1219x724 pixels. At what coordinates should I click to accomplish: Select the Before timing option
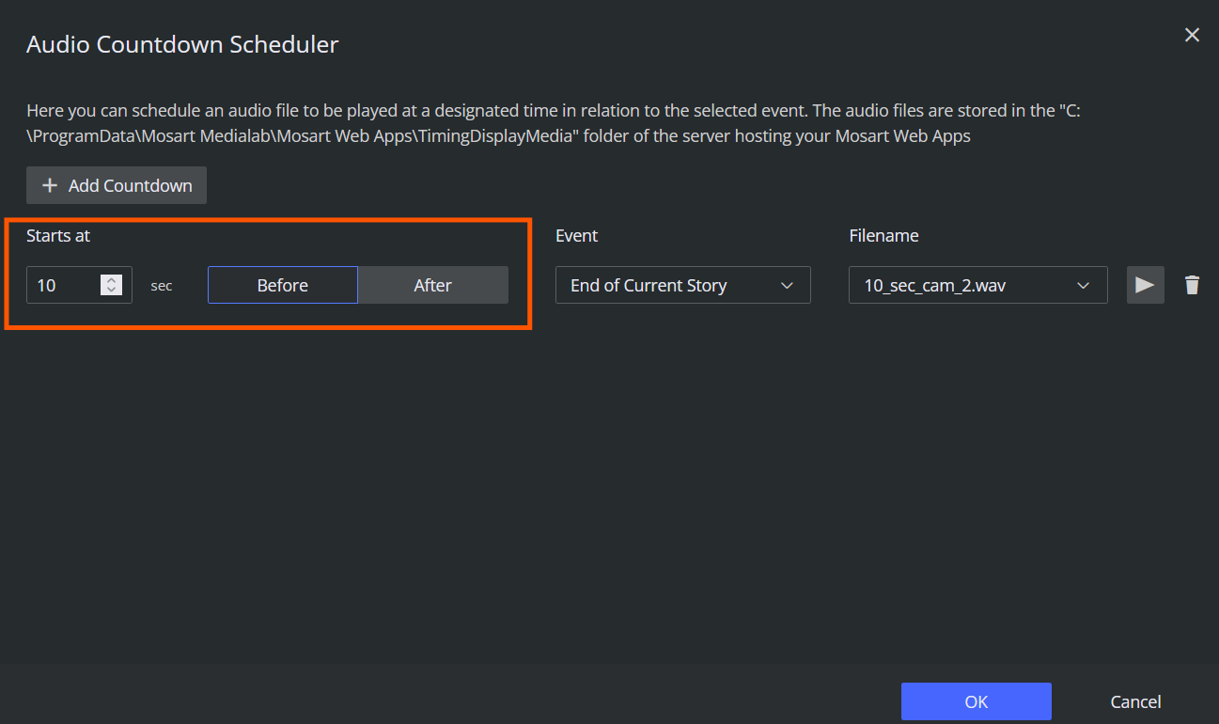(x=283, y=285)
